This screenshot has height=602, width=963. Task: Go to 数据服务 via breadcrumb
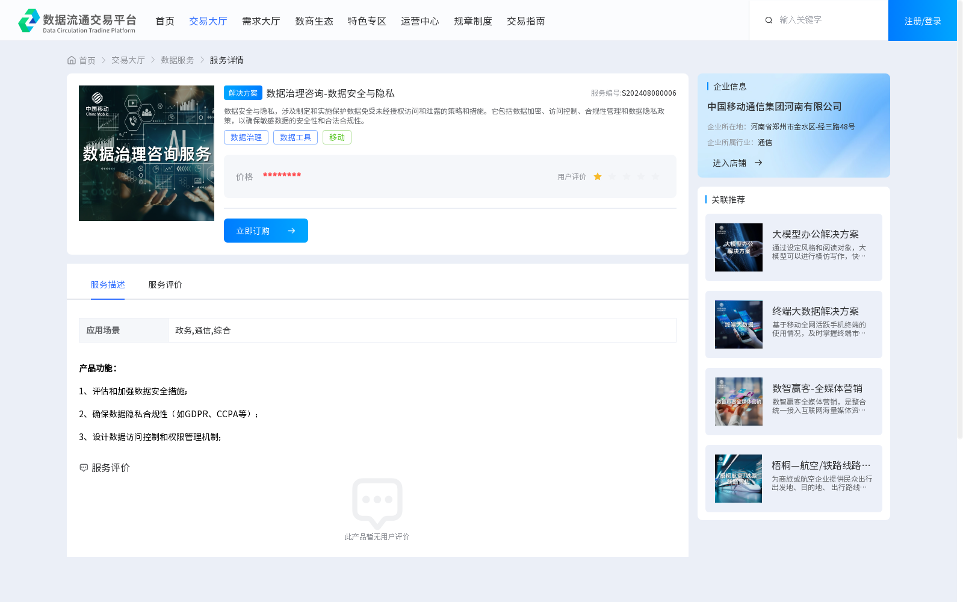coord(178,60)
